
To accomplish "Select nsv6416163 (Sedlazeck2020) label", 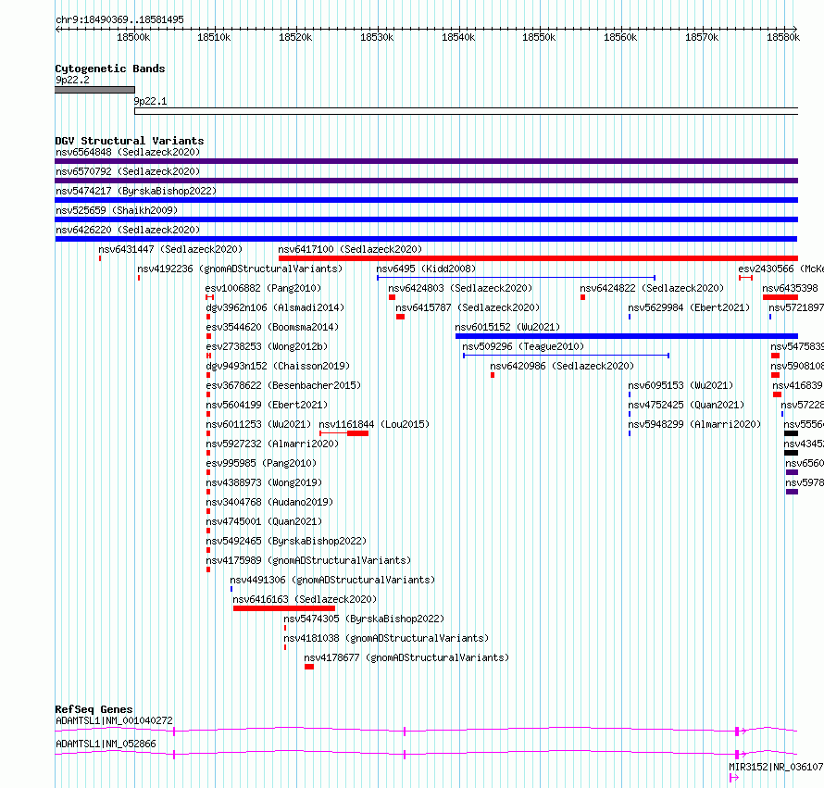I will click(x=305, y=599).
